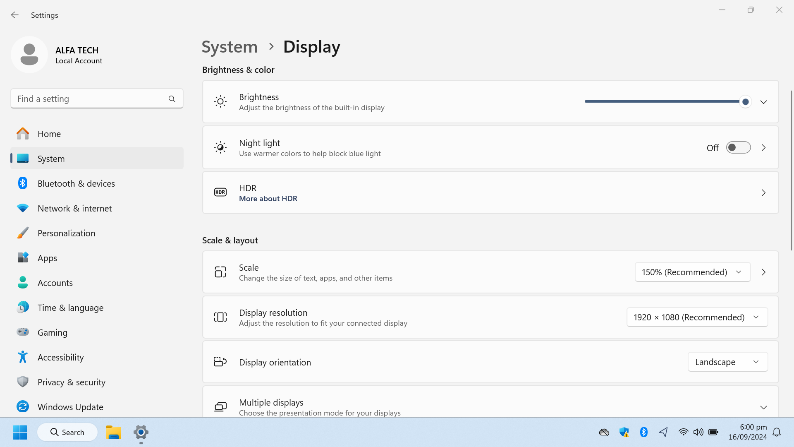Click the Wi-Fi tray icon
This screenshot has width=794, height=447.
683,432
